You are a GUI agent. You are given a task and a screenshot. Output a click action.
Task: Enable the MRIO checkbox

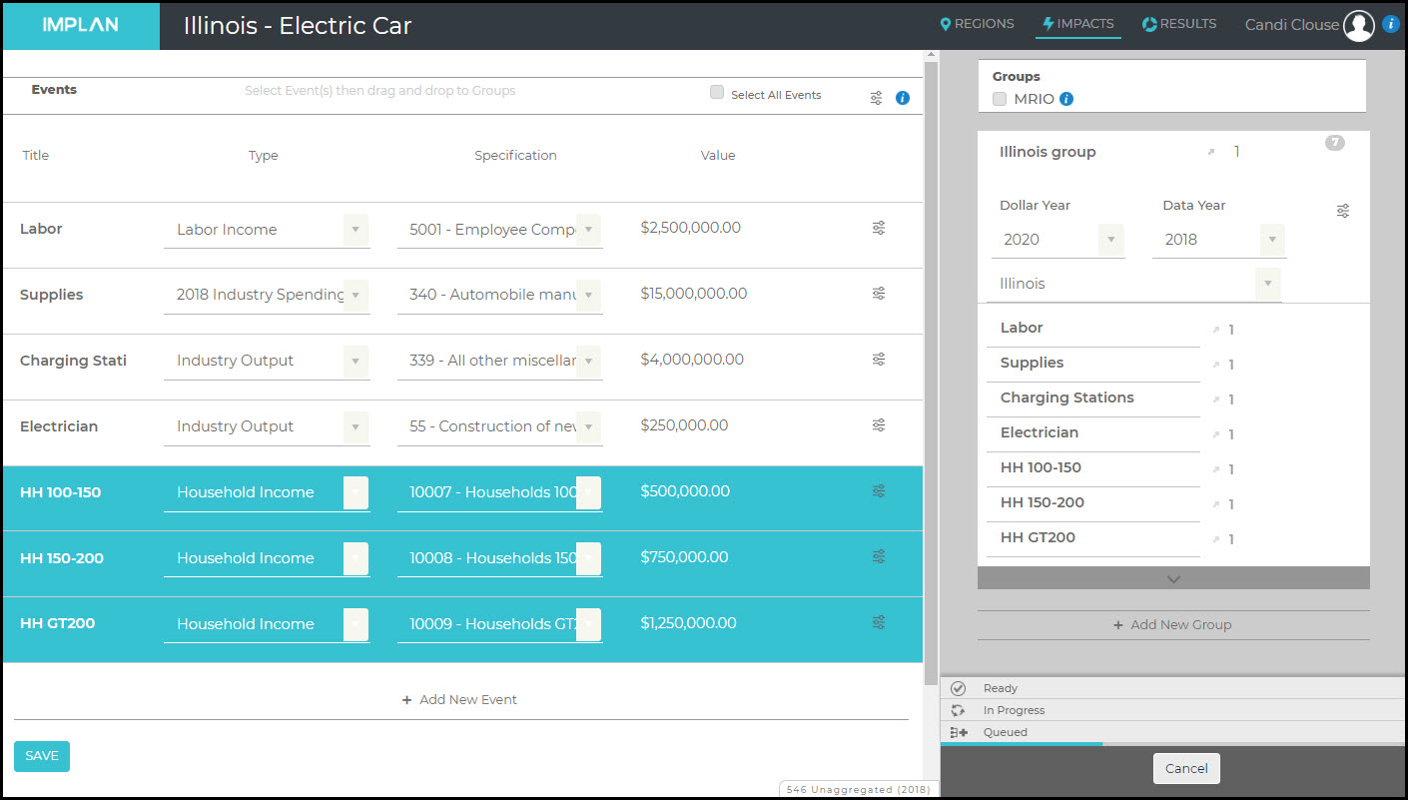point(1000,99)
